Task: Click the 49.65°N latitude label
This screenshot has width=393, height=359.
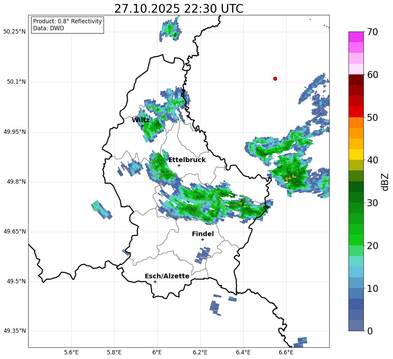Action: click(15, 231)
